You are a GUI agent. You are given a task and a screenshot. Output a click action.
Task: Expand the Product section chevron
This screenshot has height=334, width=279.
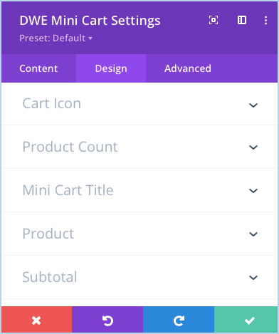point(253,234)
